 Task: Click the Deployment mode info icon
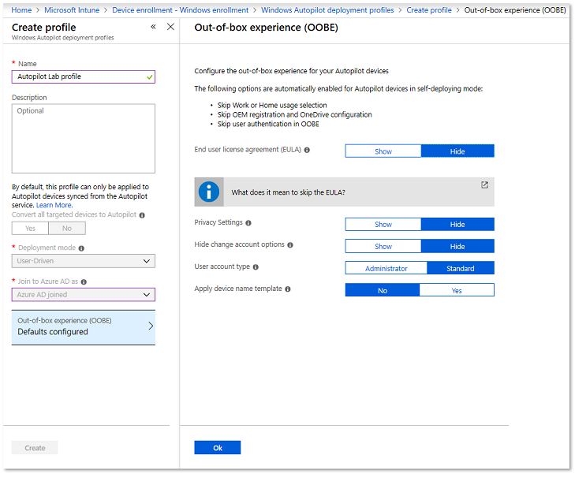pos(81,248)
